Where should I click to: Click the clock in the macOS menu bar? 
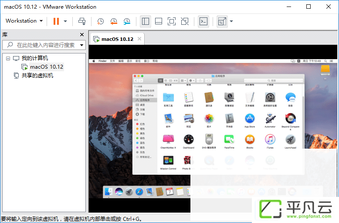coord(312,61)
